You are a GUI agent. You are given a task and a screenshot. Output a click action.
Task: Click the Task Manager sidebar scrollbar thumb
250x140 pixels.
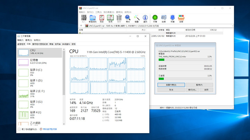click(x=64, y=73)
